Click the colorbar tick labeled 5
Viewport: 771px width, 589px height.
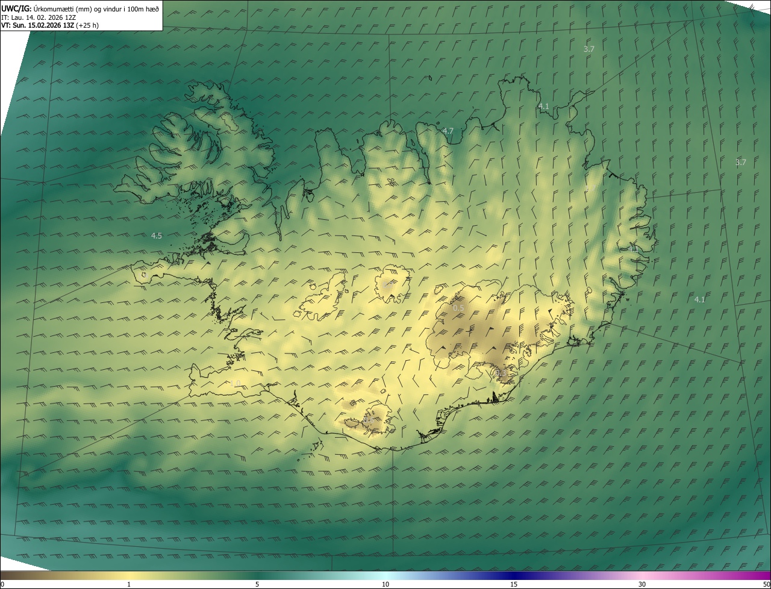(x=257, y=584)
